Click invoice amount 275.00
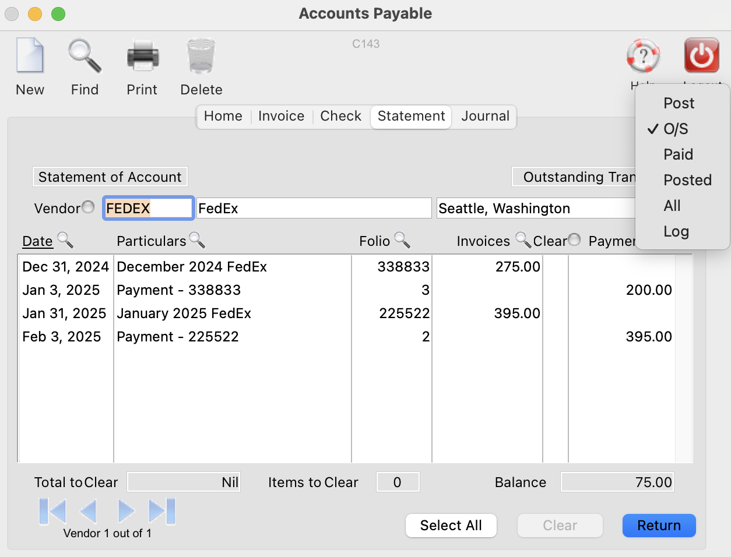 [x=518, y=267]
